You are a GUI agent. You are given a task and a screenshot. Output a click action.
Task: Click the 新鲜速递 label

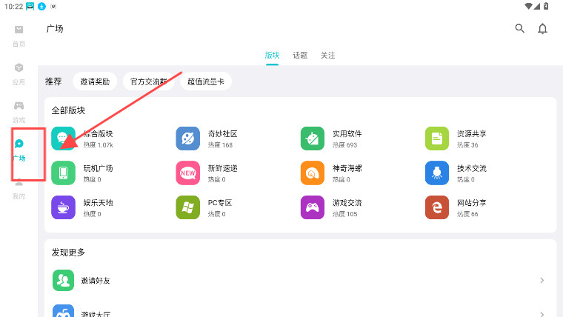click(x=223, y=168)
